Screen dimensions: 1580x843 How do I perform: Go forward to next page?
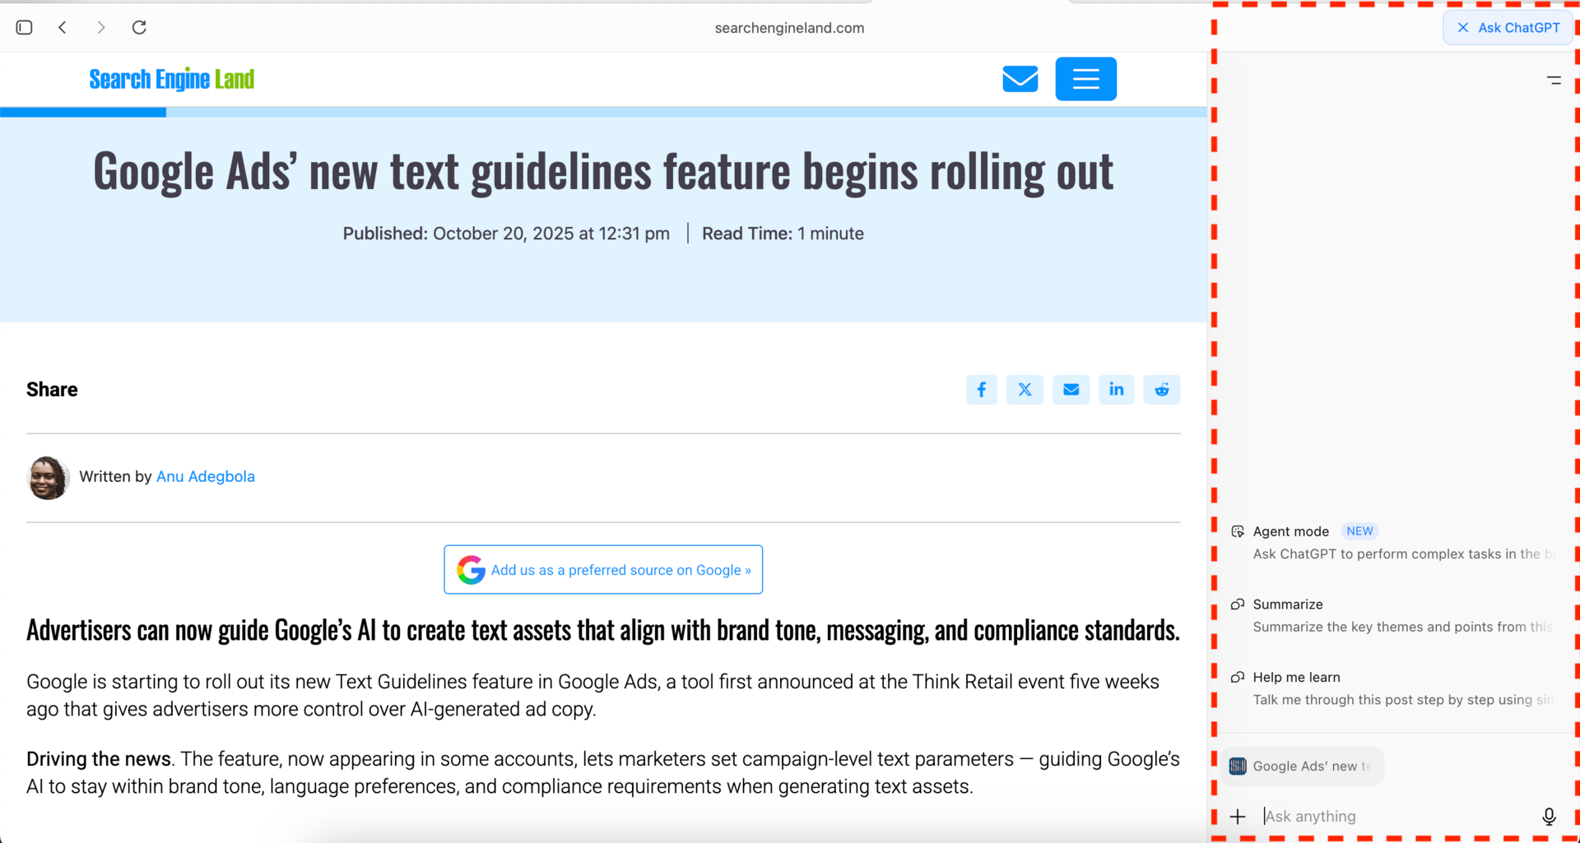(100, 27)
